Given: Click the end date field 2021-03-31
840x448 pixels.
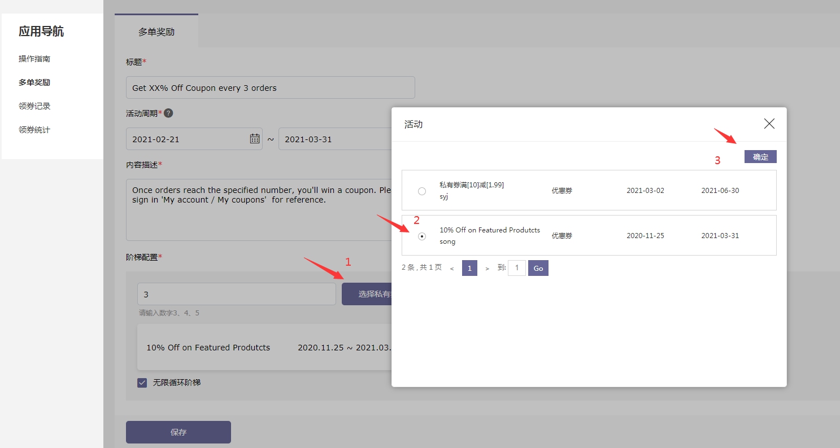Looking at the screenshot, I should (x=334, y=139).
